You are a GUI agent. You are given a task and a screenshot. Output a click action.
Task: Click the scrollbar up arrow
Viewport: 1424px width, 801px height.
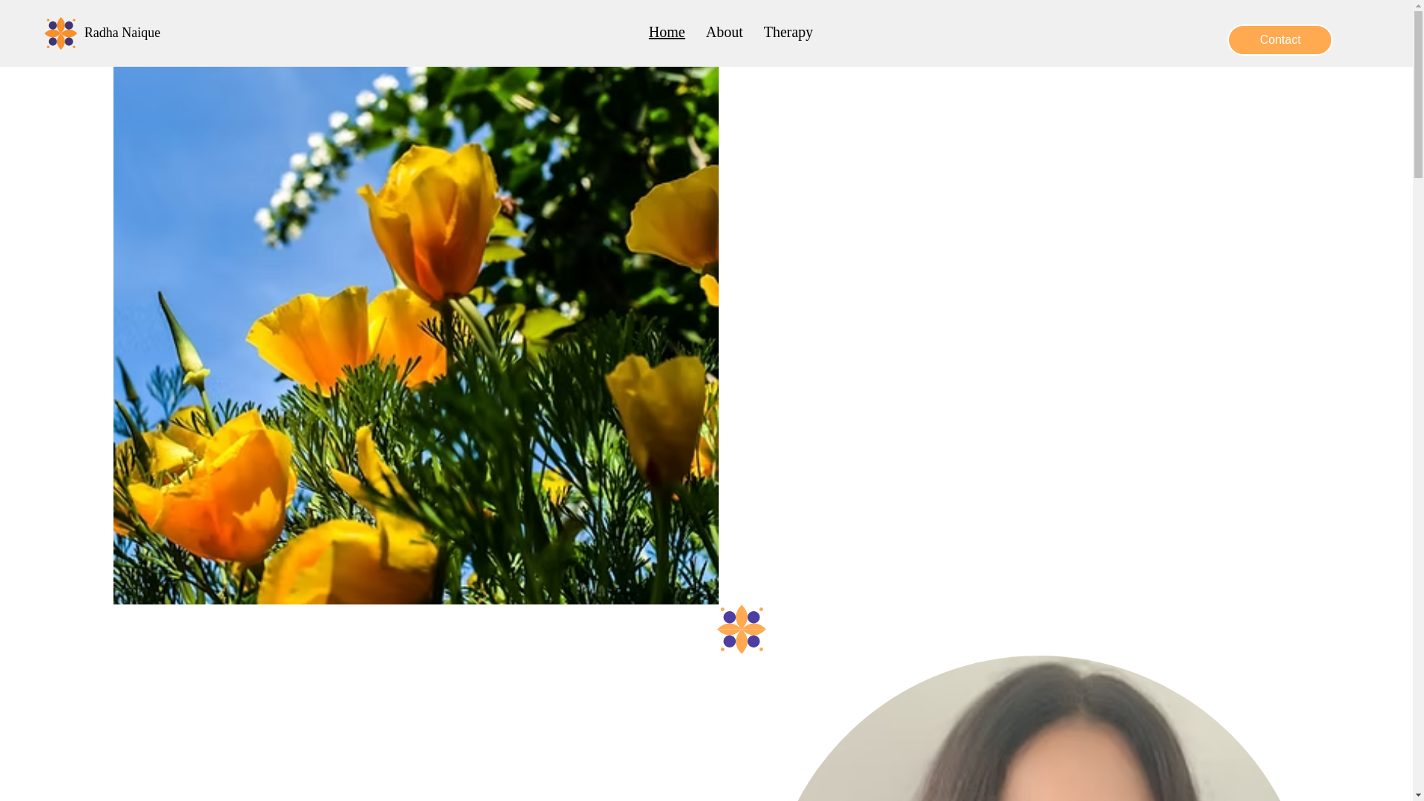pyautogui.click(x=1418, y=6)
